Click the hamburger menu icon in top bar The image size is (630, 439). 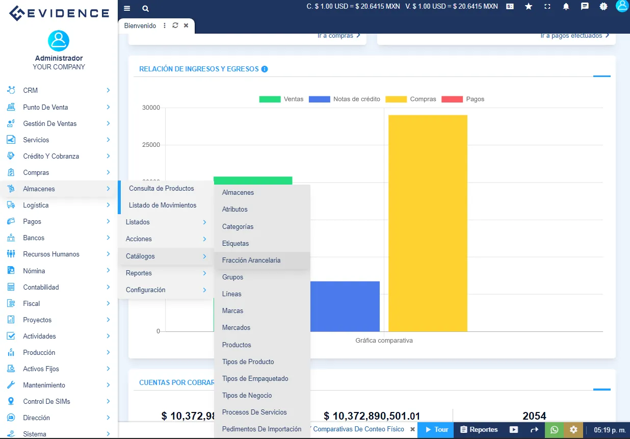127,9
